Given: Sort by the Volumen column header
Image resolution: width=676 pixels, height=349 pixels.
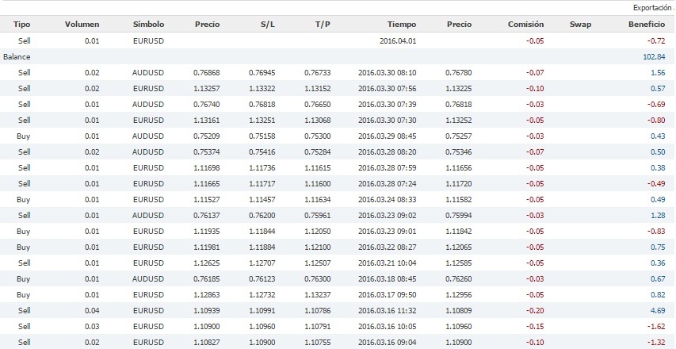Looking at the screenshot, I should click(81, 25).
